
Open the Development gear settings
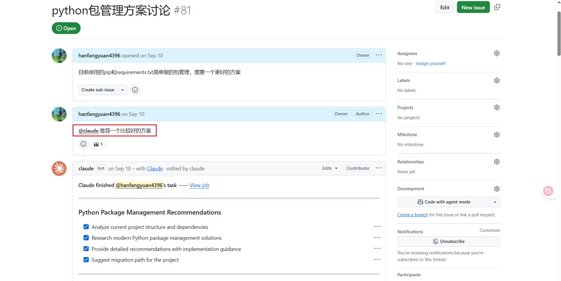496,189
